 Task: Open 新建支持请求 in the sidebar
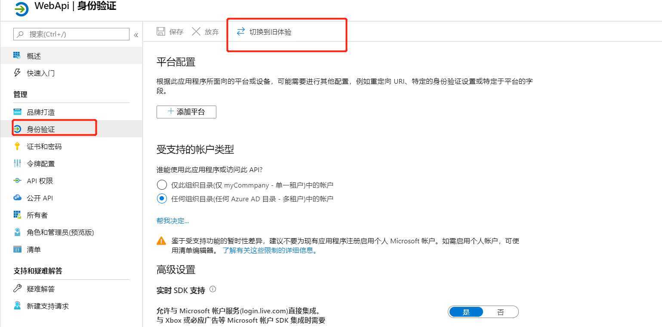71,306
